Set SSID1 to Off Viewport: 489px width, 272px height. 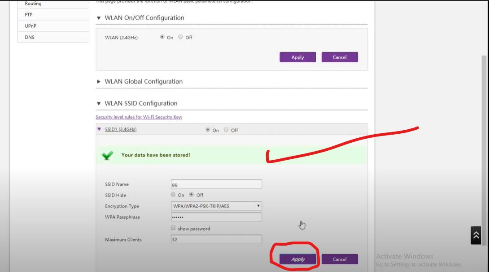[226, 130]
